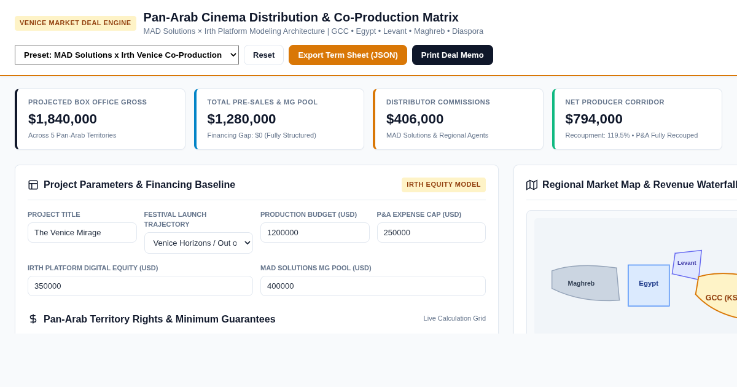Image resolution: width=737 pixels, height=387 pixels.
Task: Click the dollar icon beside Territory Rights heading
Action: (x=33, y=319)
